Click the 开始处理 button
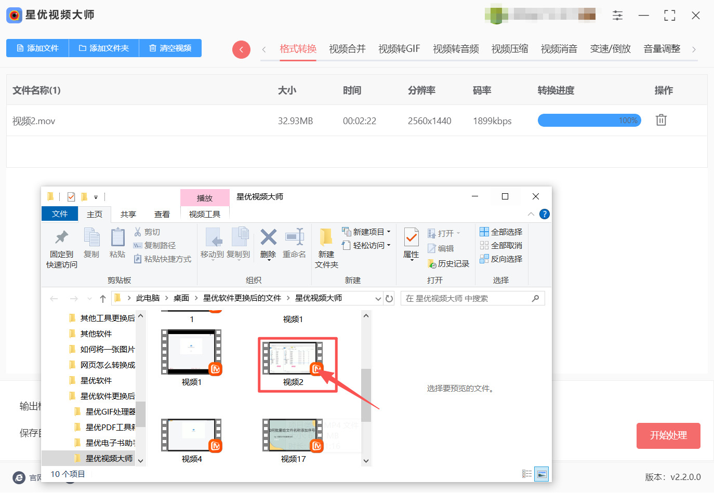This screenshot has height=493, width=714. click(x=668, y=435)
